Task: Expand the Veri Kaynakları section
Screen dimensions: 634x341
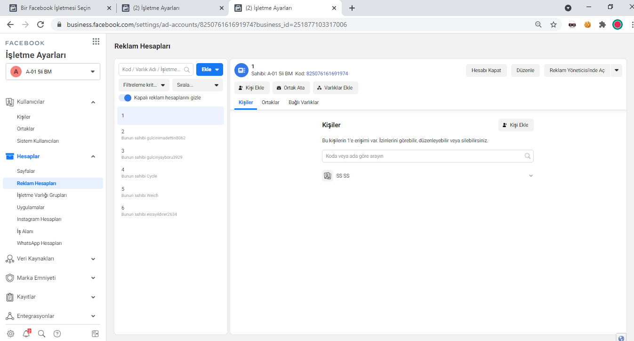Action: pyautogui.click(x=93, y=259)
